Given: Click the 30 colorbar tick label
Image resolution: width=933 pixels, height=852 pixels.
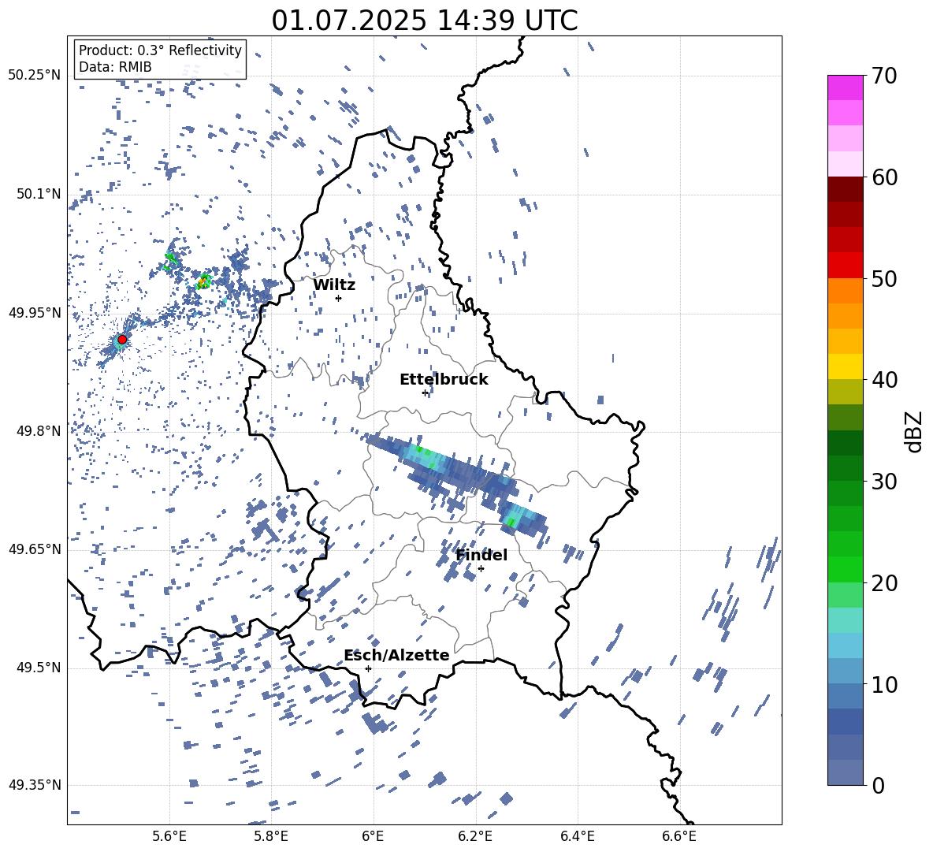Looking at the screenshot, I should pos(884,482).
